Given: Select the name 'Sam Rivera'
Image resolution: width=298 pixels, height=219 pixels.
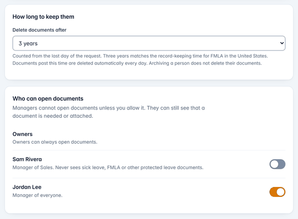Looking at the screenshot, I should point(27,159).
